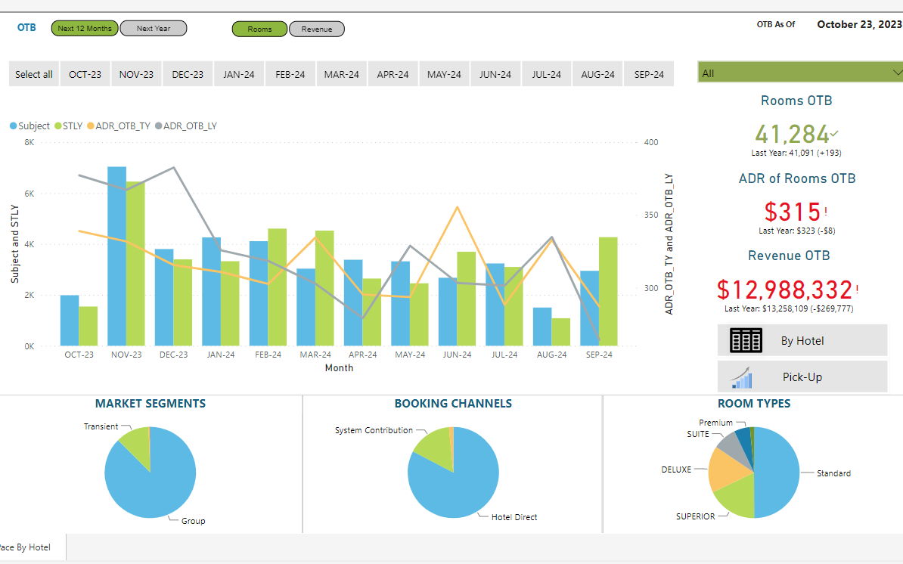Click the Subject legend color dot
Screen dimensions: 903x564
pos(14,126)
